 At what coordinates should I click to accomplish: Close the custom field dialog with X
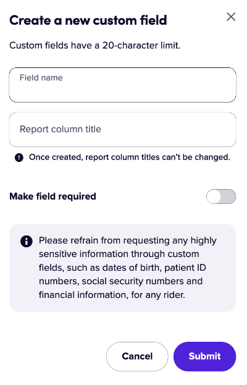coord(231,17)
